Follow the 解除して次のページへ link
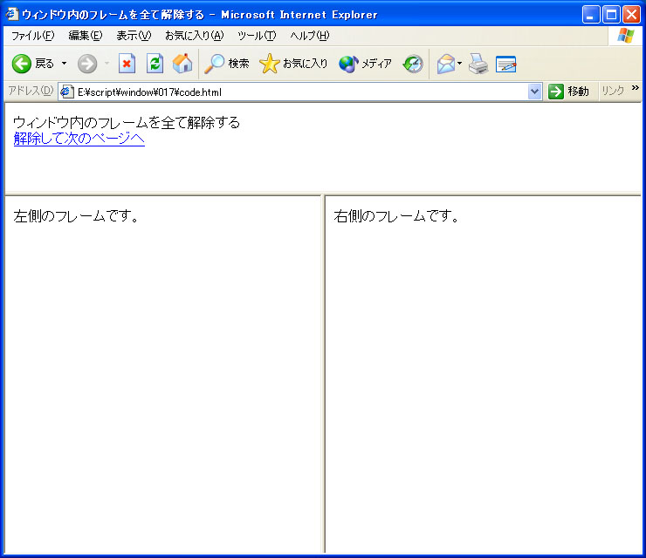 79,139
